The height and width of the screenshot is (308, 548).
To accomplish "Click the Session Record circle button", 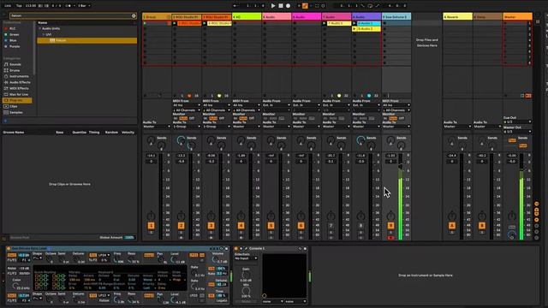I will [324, 6].
